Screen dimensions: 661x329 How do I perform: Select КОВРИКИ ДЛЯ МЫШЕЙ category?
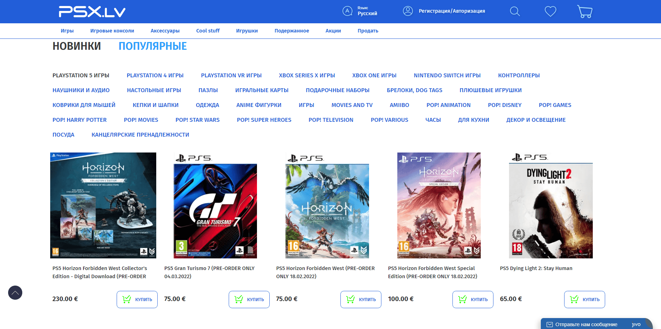(x=84, y=105)
